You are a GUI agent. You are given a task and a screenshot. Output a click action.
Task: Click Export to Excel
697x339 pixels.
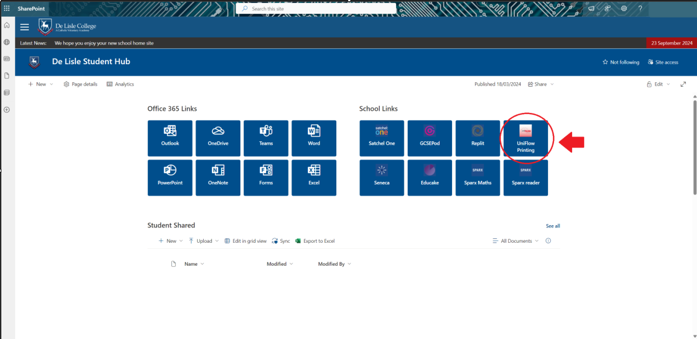click(x=315, y=241)
